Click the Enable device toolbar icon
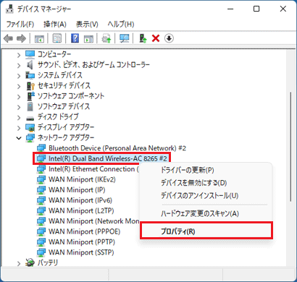The width and height of the screenshot is (297, 282). coord(143,38)
